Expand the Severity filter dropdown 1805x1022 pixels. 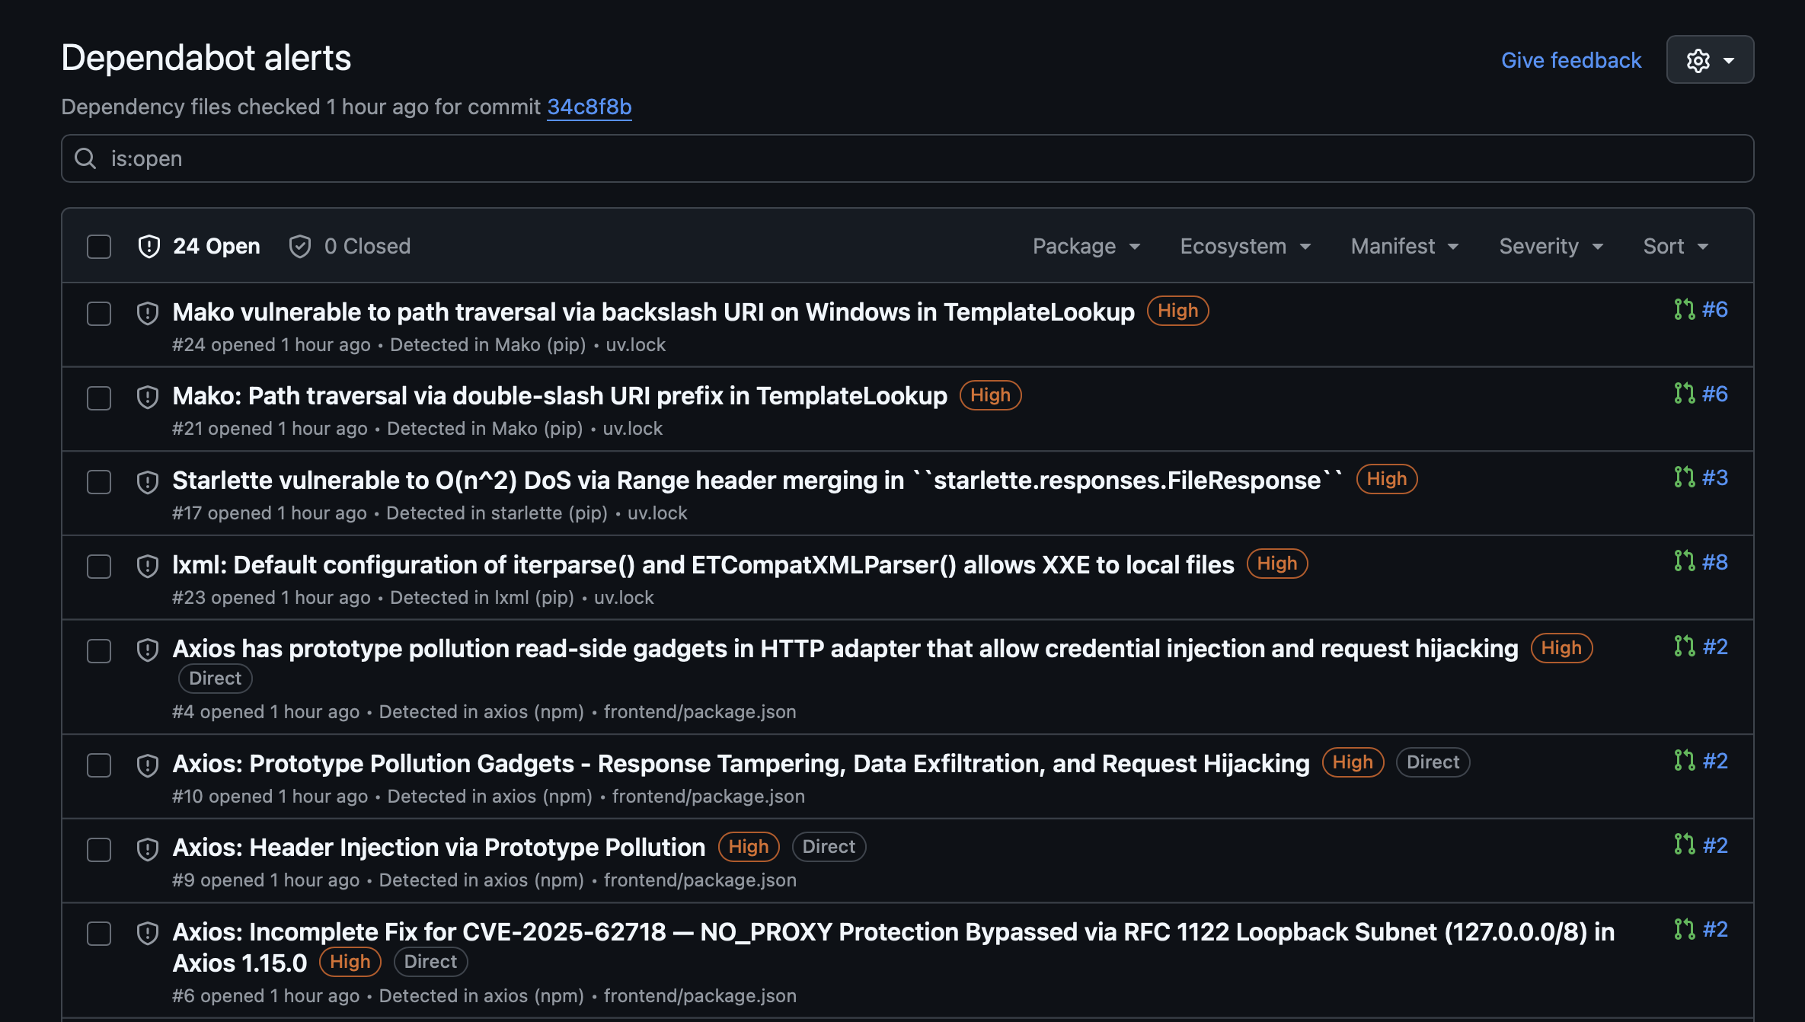[x=1551, y=246]
